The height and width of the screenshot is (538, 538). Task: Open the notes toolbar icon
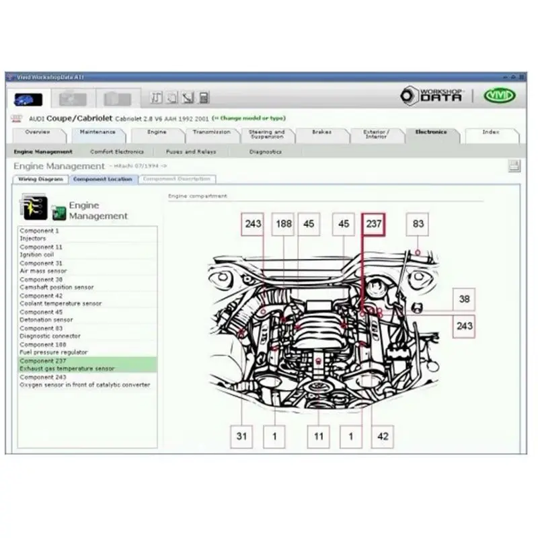[156, 98]
